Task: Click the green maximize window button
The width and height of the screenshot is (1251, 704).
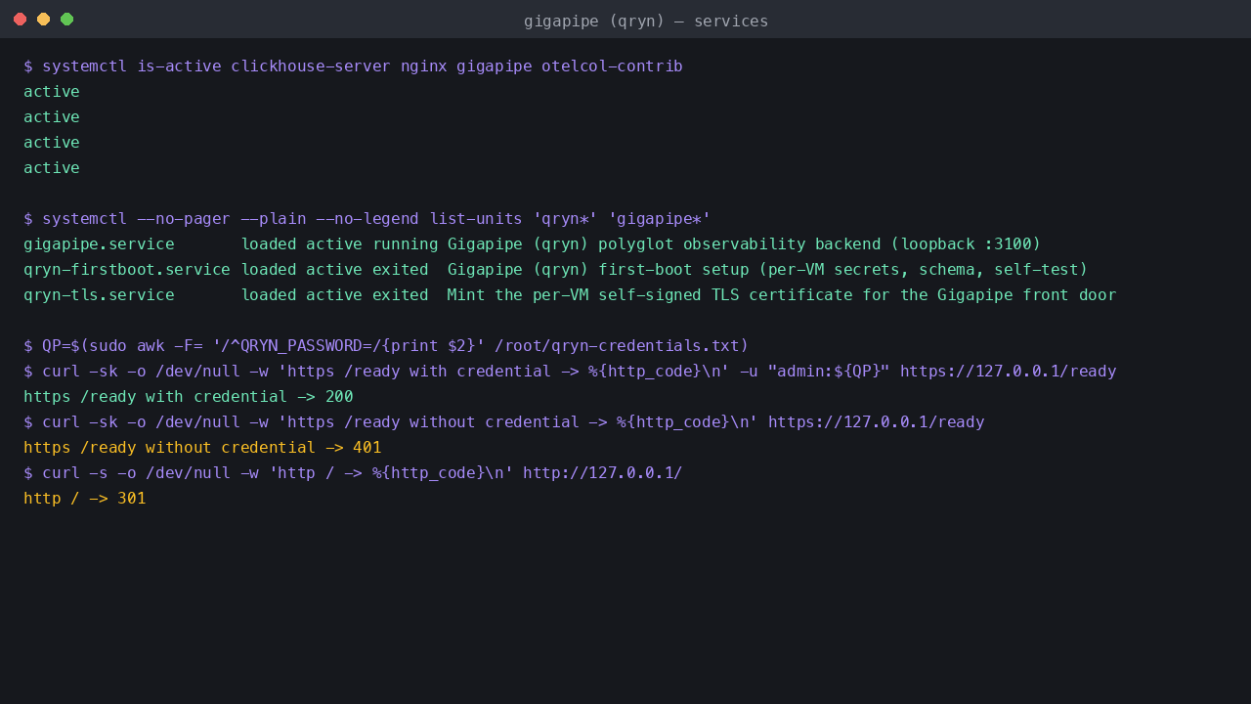Action: (x=66, y=20)
